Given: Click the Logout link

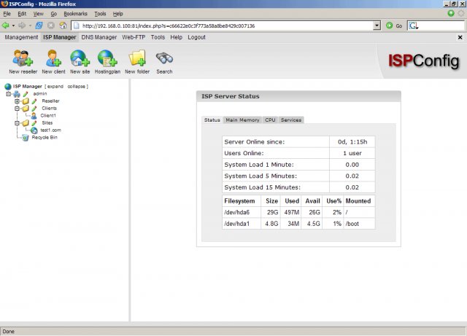Looking at the screenshot, I should [196, 37].
